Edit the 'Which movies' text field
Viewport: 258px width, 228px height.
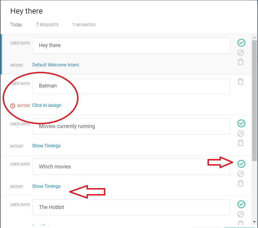pos(131,167)
